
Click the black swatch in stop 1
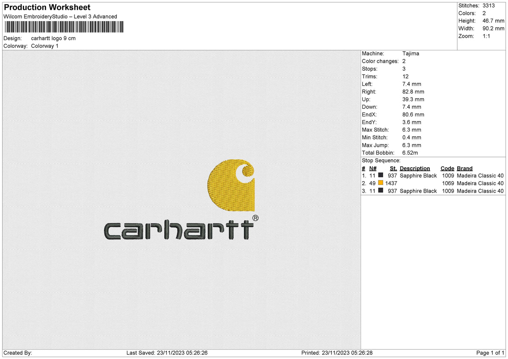pyautogui.click(x=381, y=175)
